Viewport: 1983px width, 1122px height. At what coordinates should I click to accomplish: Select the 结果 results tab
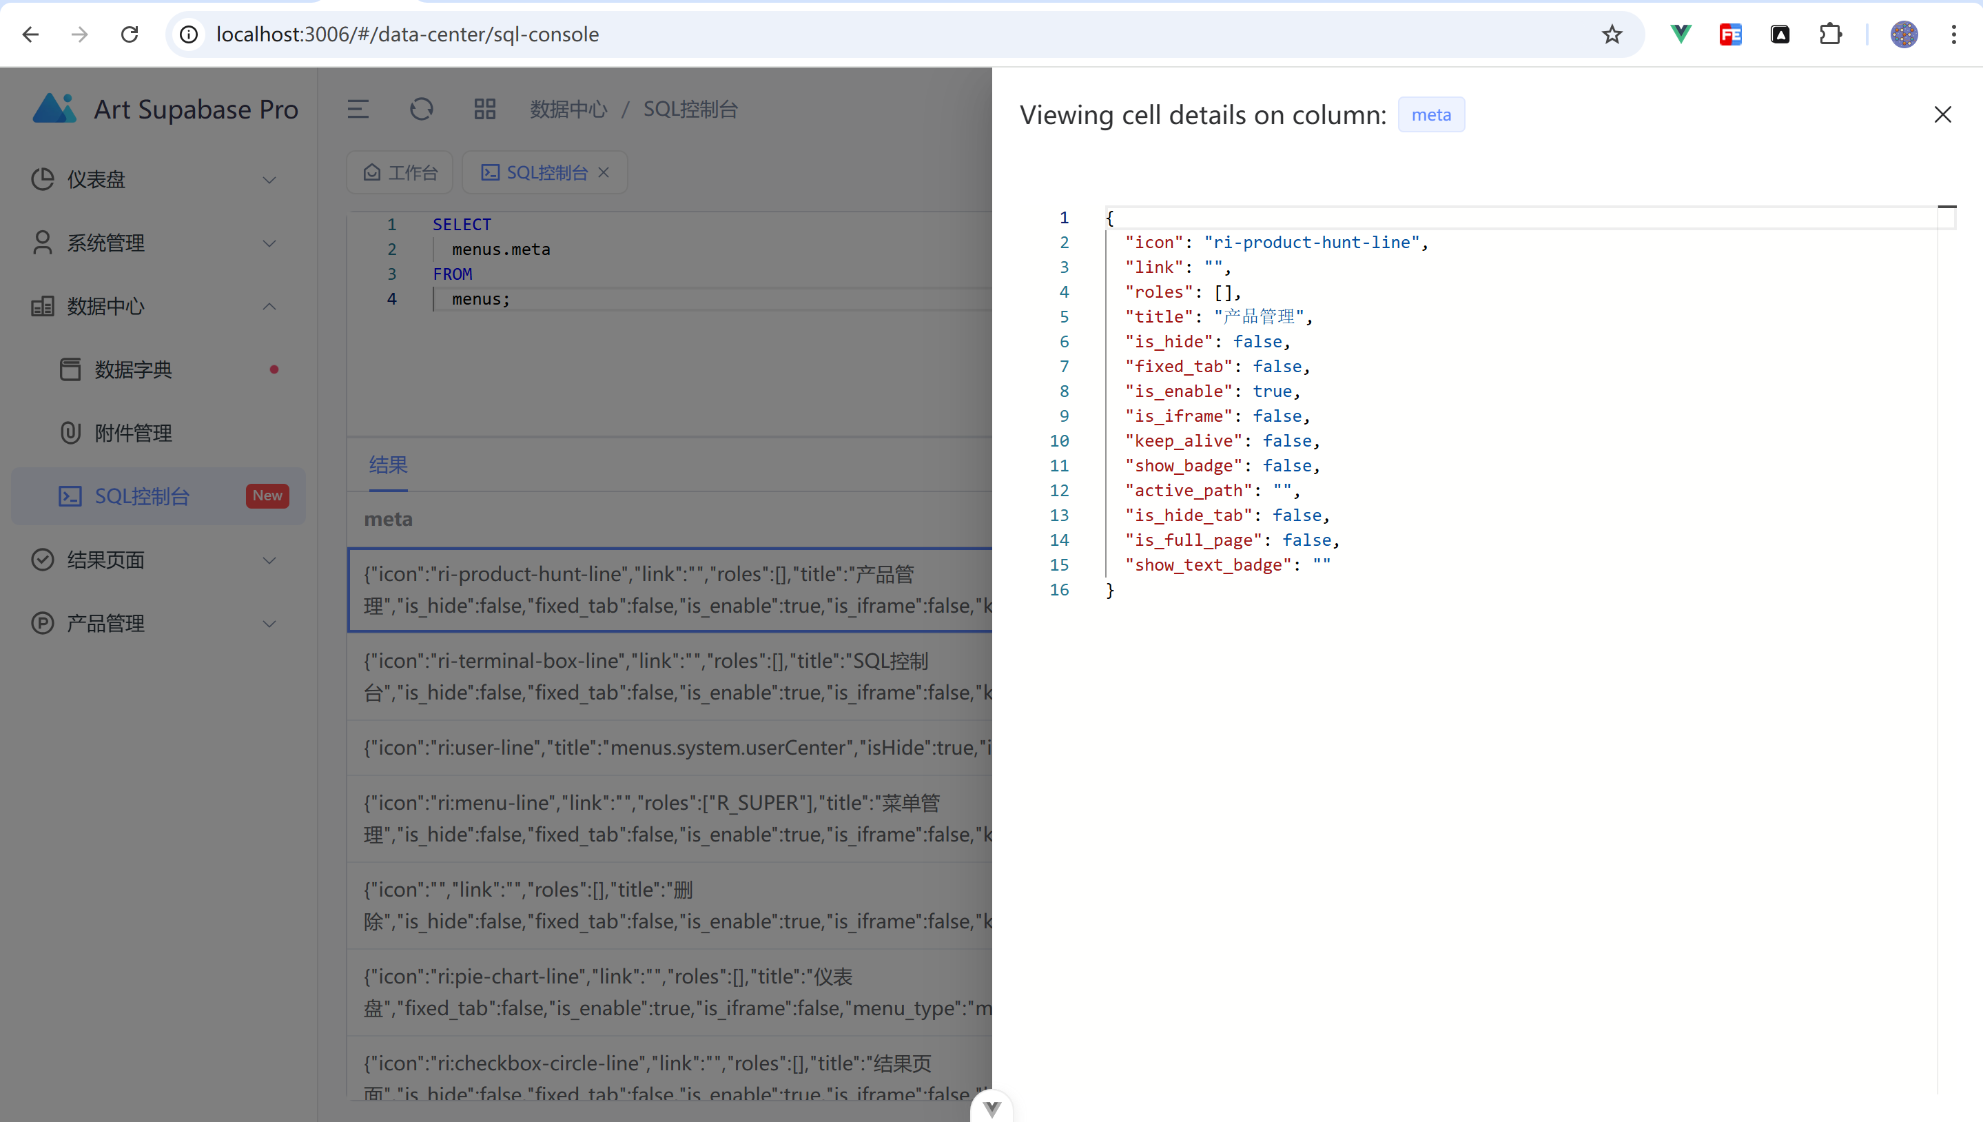tap(389, 465)
